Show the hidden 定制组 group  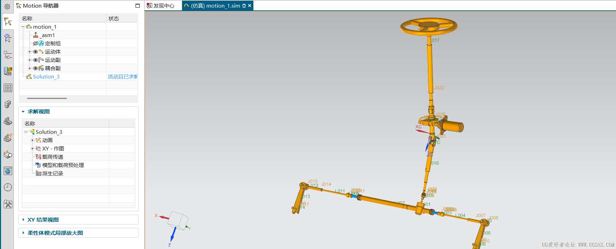tap(35, 43)
